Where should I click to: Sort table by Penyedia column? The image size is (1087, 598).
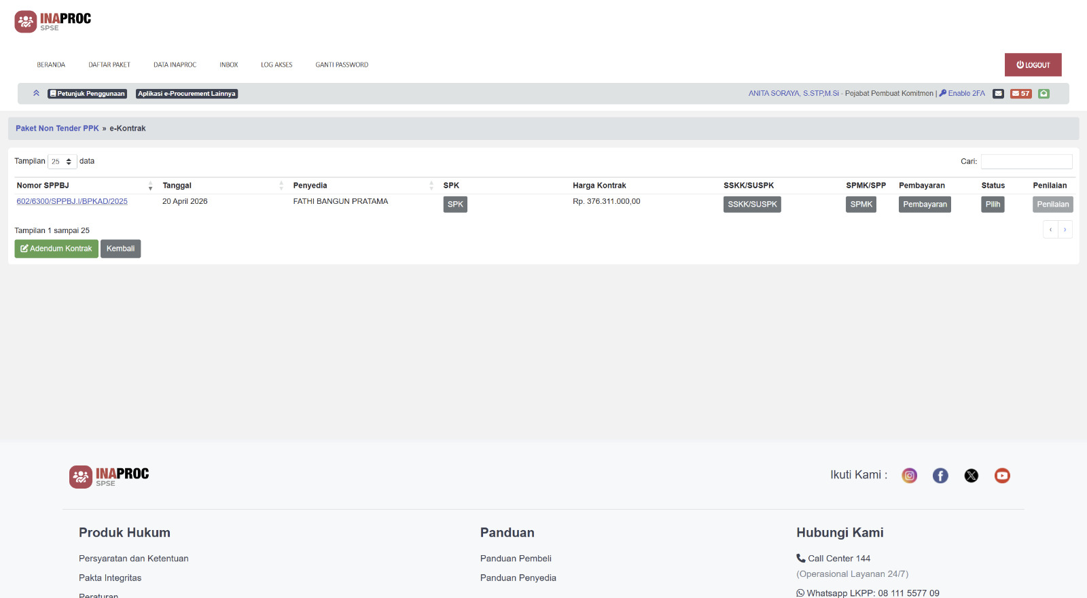point(363,186)
